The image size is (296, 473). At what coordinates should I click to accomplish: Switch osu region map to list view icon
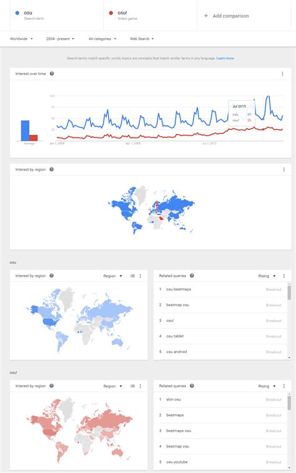pos(132,276)
